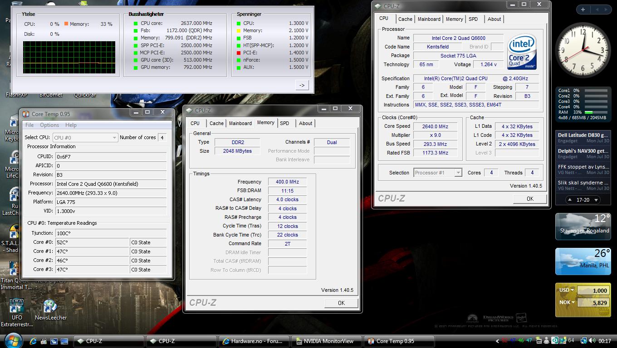This screenshot has width=617, height=348.
Task: Click the Memory voltage yellow indicator
Action: click(x=239, y=31)
